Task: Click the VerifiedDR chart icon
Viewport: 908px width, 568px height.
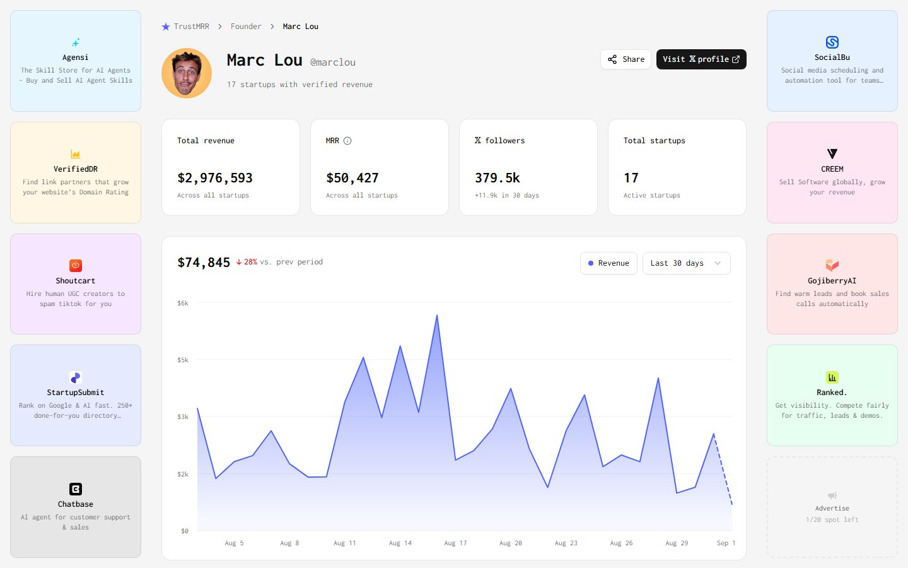Action: [x=76, y=154]
